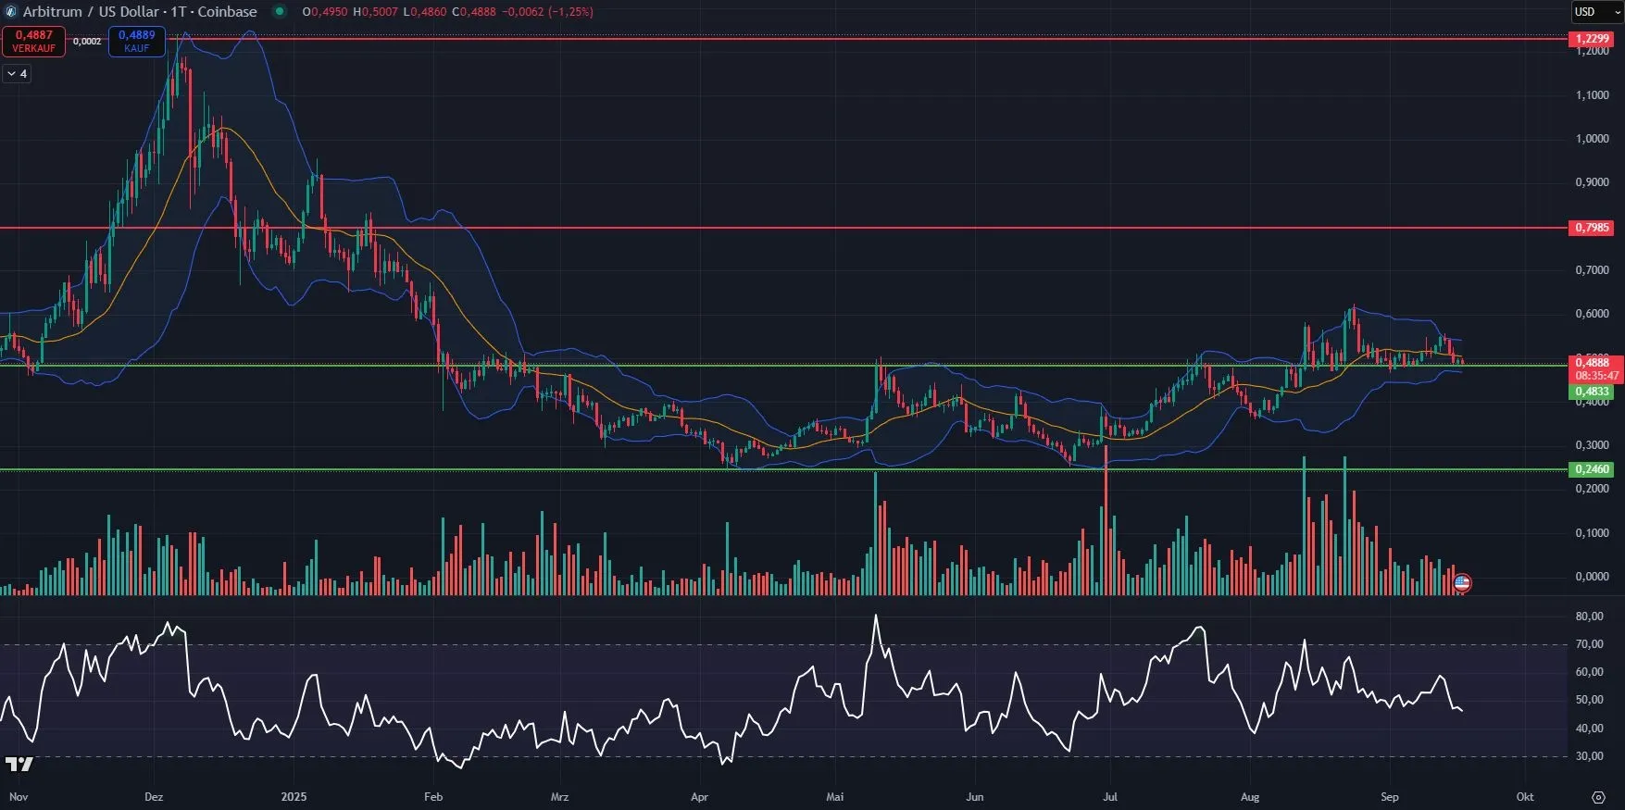
Task: Click the Mrz label on the time axis
Action: [x=559, y=797]
